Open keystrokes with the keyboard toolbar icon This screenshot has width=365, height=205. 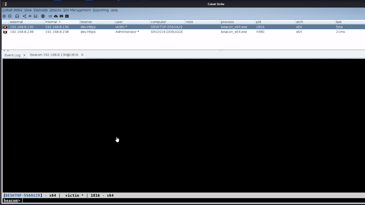[61, 16]
